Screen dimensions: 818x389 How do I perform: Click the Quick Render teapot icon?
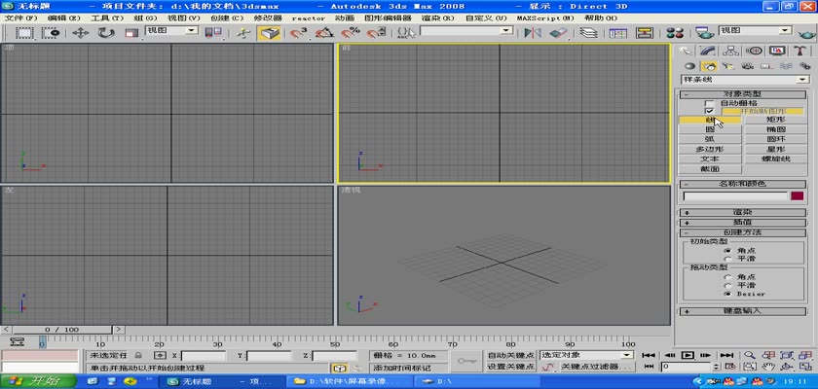click(806, 34)
